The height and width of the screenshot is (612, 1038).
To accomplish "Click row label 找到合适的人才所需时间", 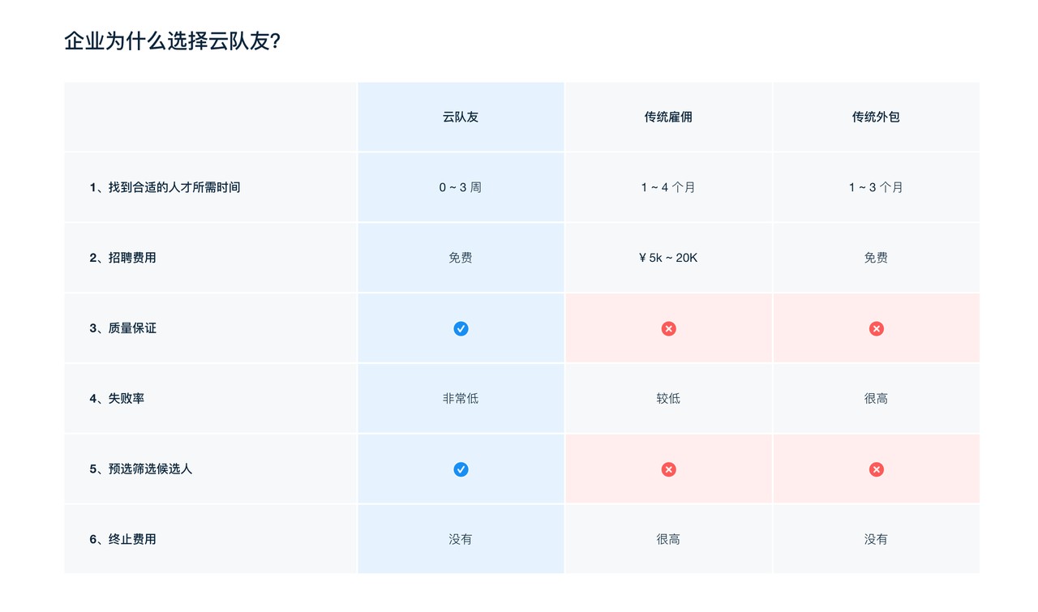I will [x=165, y=187].
